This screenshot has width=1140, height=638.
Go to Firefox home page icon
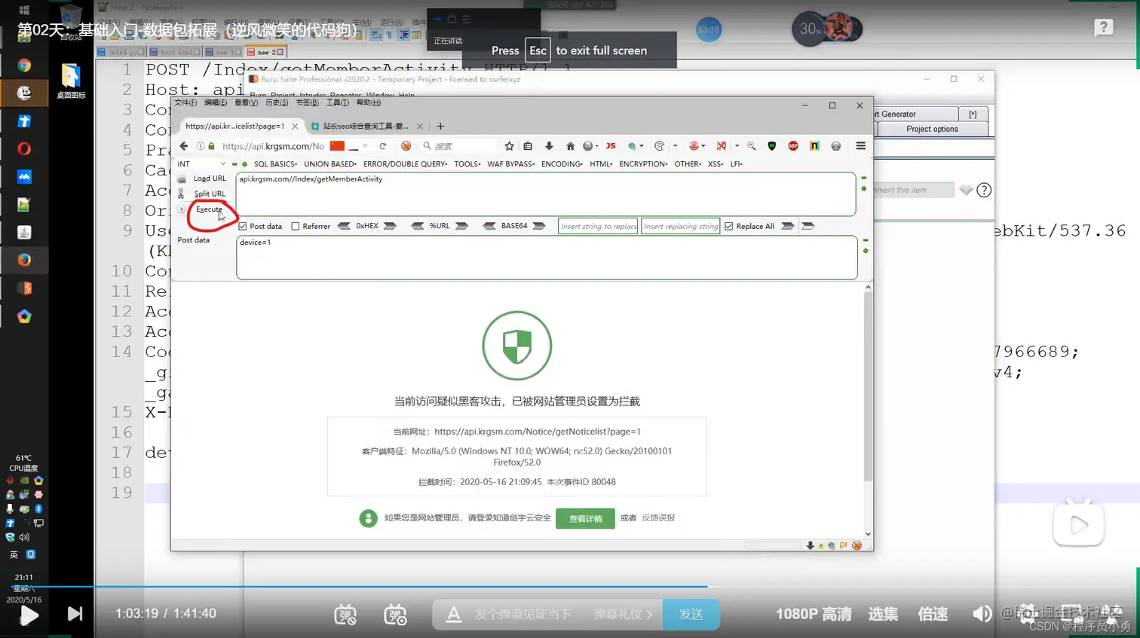tap(570, 146)
